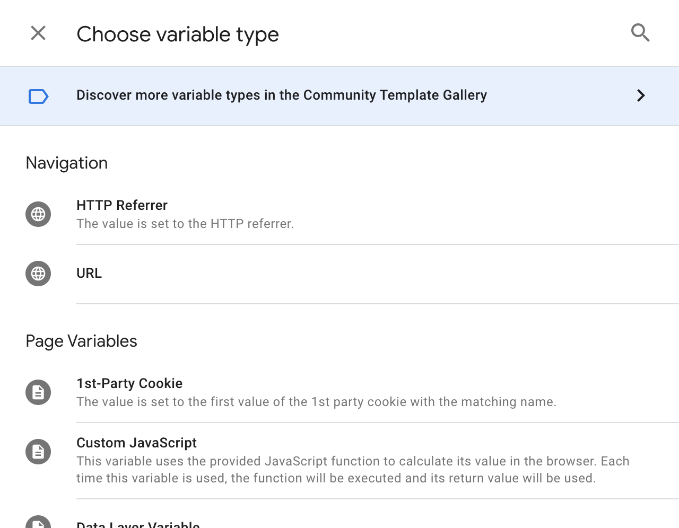Select the Data Layer Variable entry
Viewport: 679px width, 528px height.
(x=138, y=524)
